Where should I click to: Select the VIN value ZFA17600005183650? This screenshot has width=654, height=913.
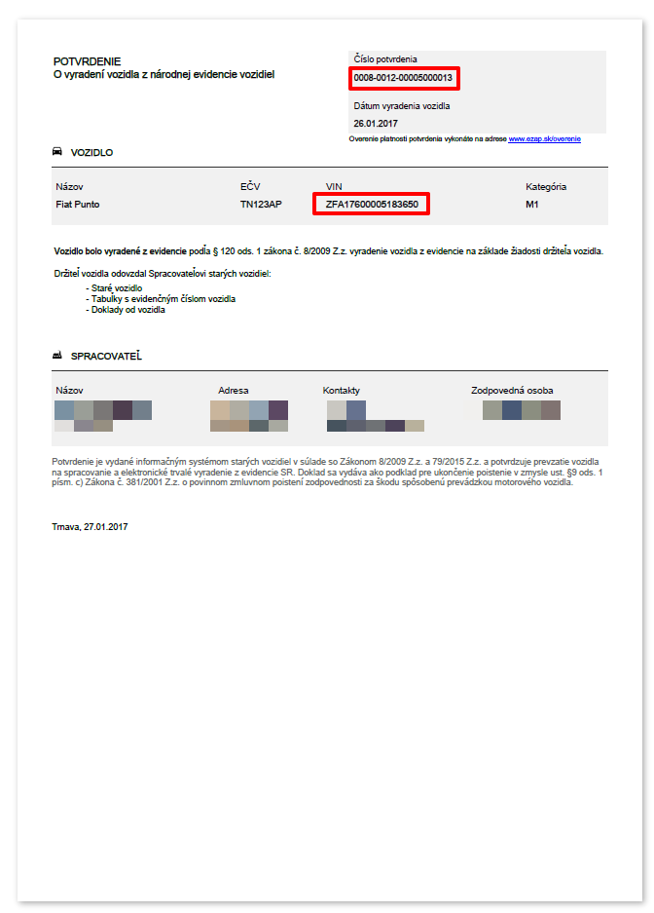(372, 205)
